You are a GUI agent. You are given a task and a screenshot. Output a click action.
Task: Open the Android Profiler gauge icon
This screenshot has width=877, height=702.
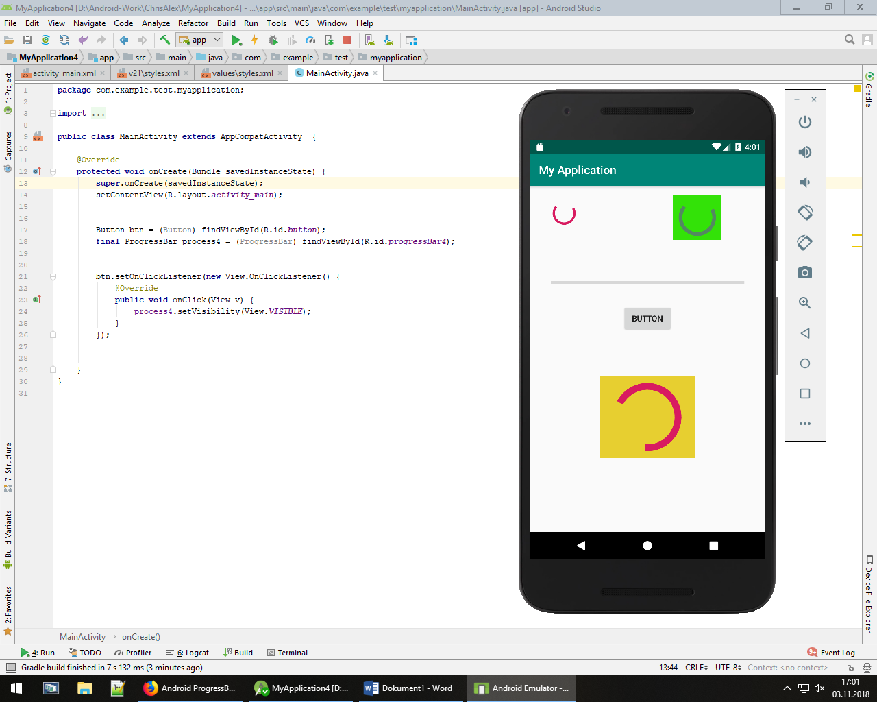click(x=310, y=40)
